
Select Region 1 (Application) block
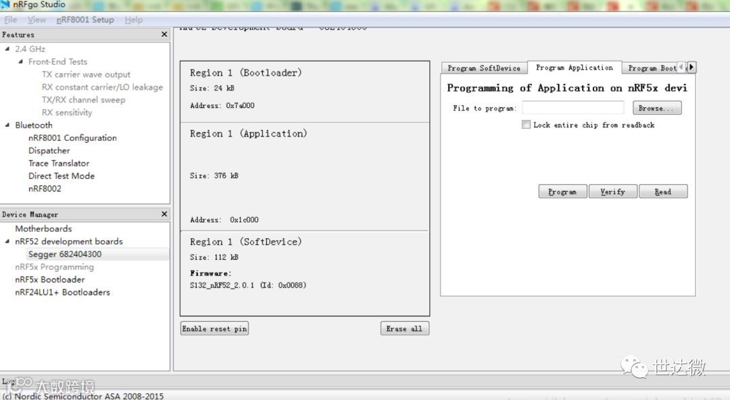[305, 177]
